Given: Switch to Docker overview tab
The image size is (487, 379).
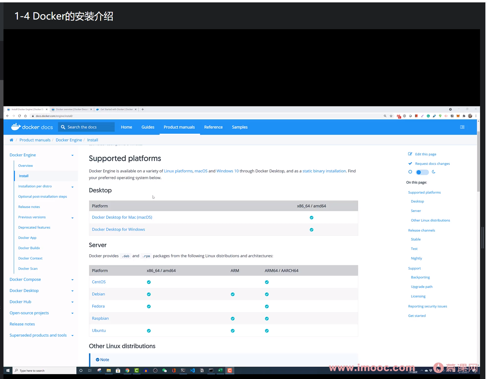Looking at the screenshot, I should tap(72, 109).
